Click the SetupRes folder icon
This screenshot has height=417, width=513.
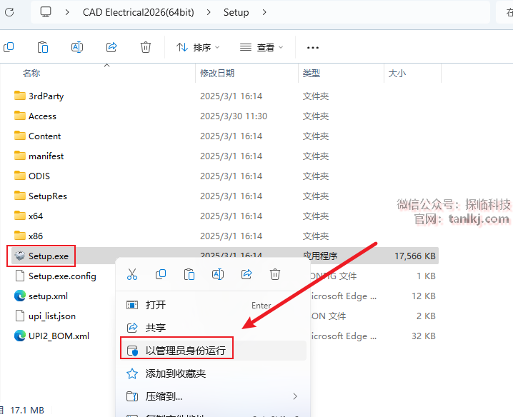pos(19,196)
